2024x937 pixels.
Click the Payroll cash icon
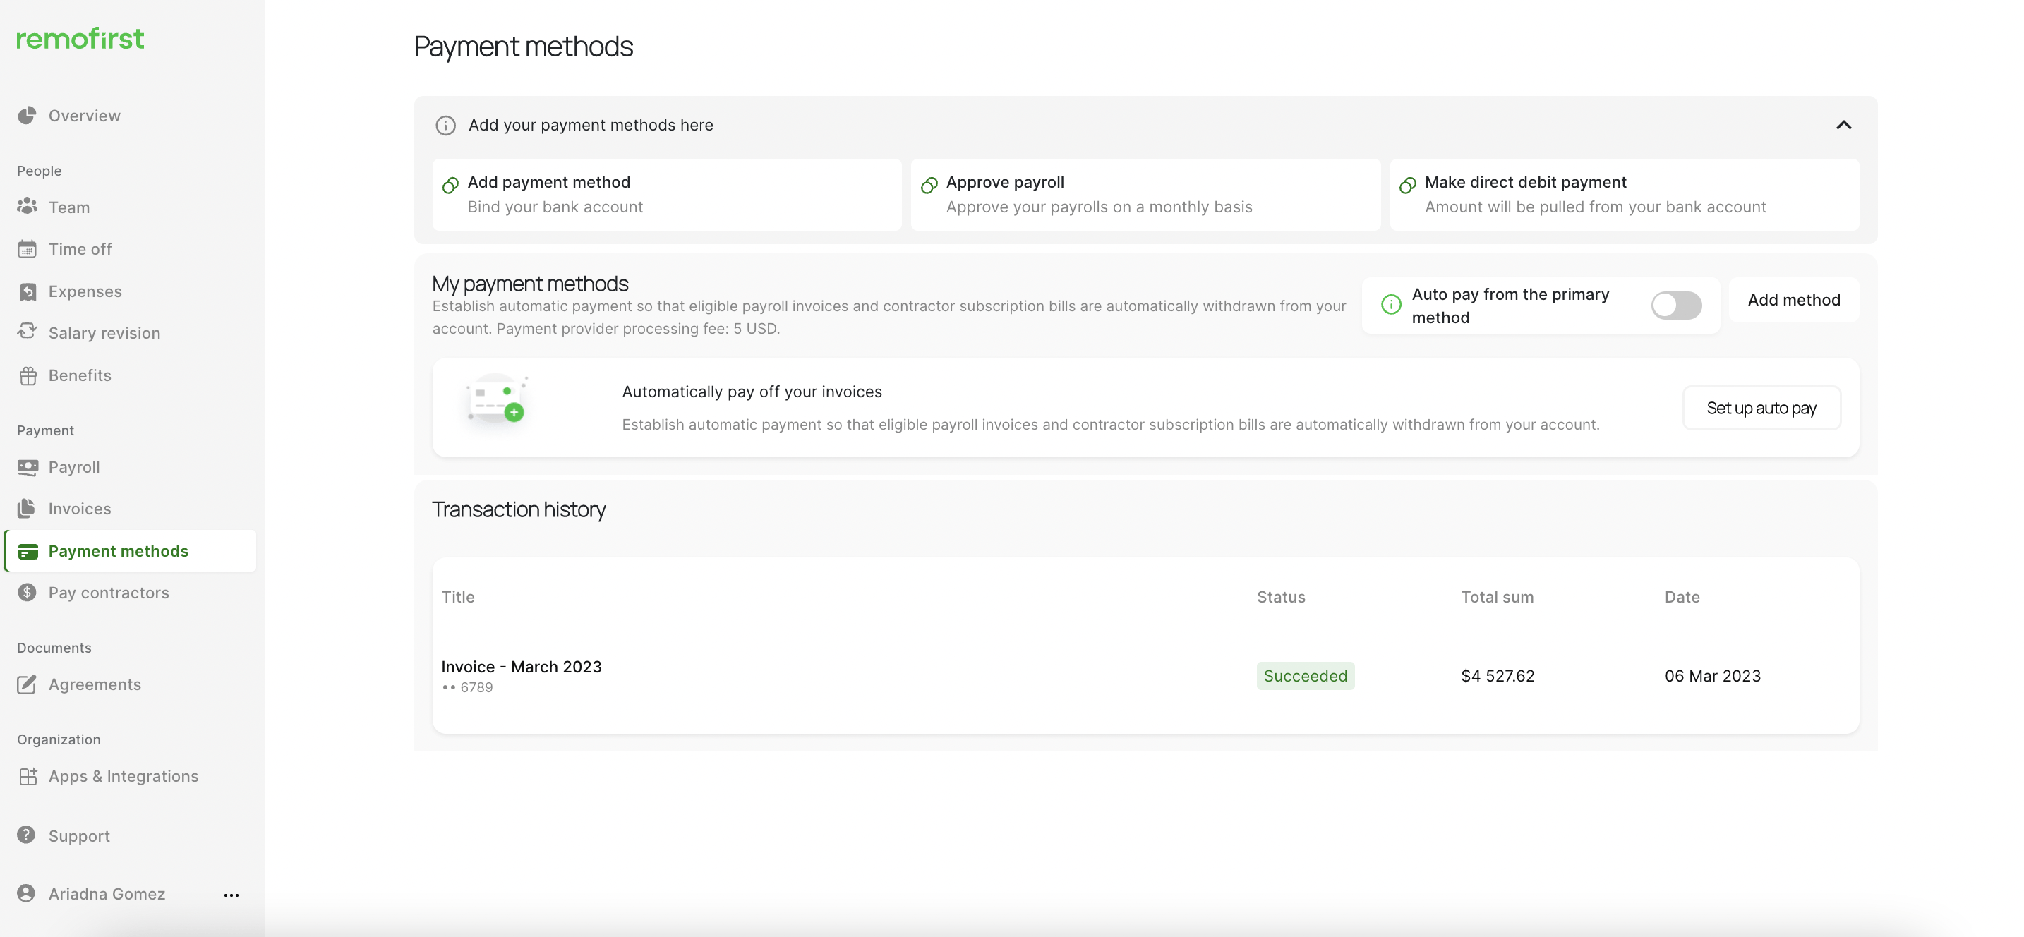click(27, 467)
